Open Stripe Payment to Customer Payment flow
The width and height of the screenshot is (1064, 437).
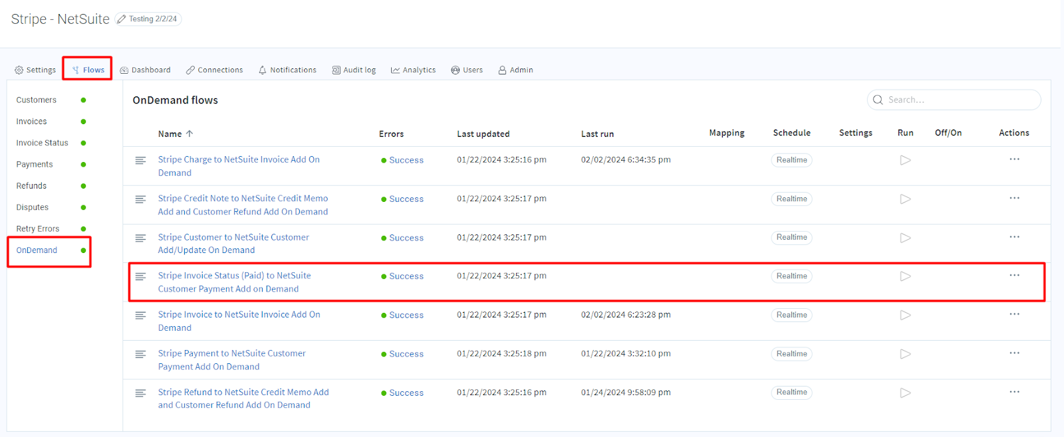(x=231, y=360)
